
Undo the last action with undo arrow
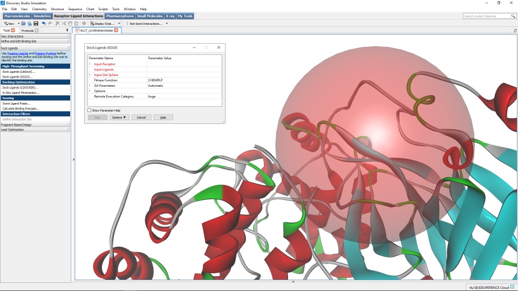click(x=44, y=23)
